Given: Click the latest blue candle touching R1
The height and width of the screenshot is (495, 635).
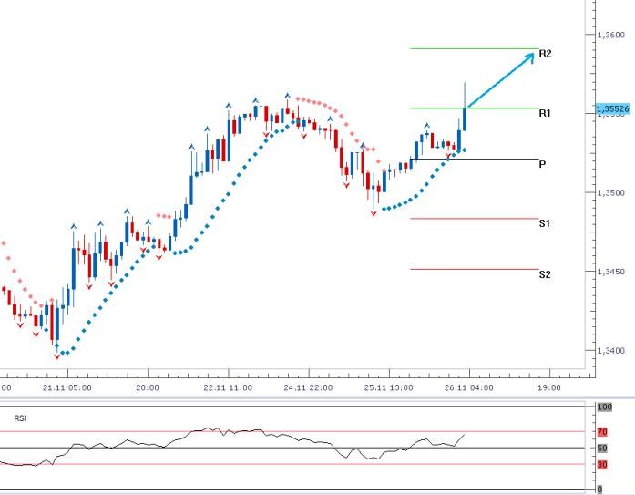Looking at the screenshot, I should click(465, 119).
